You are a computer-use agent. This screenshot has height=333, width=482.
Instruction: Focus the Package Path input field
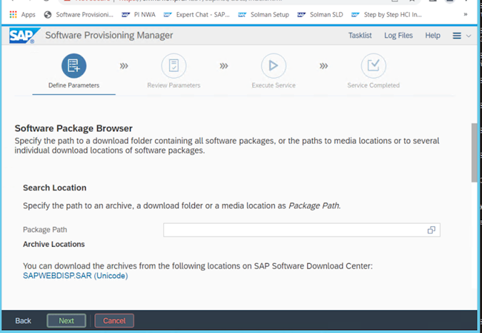click(301, 230)
